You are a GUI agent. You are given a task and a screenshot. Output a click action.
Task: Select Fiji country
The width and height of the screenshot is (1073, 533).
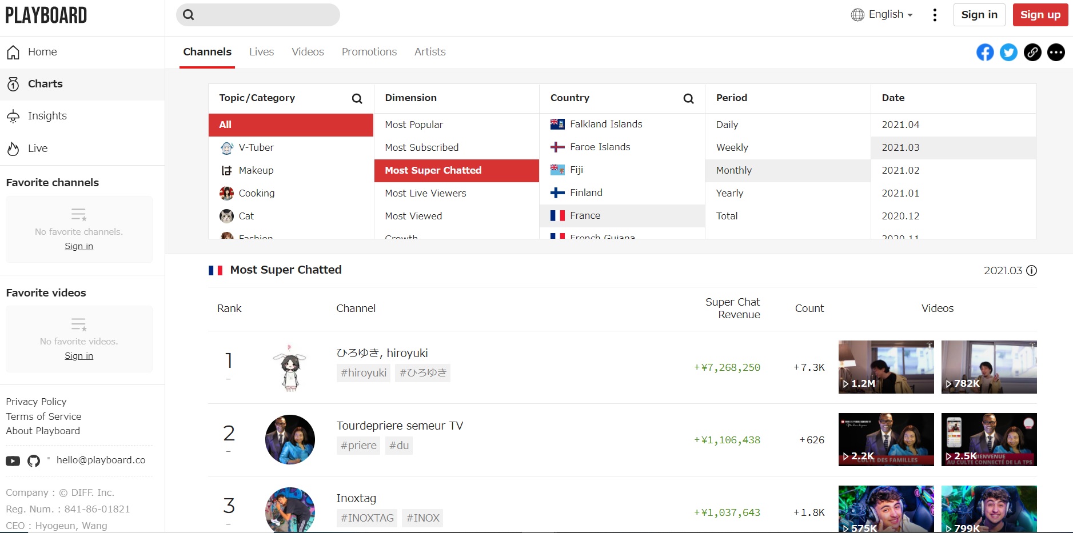tap(622, 170)
